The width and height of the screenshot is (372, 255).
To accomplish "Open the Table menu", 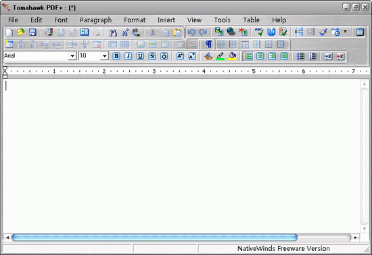I will [251, 20].
